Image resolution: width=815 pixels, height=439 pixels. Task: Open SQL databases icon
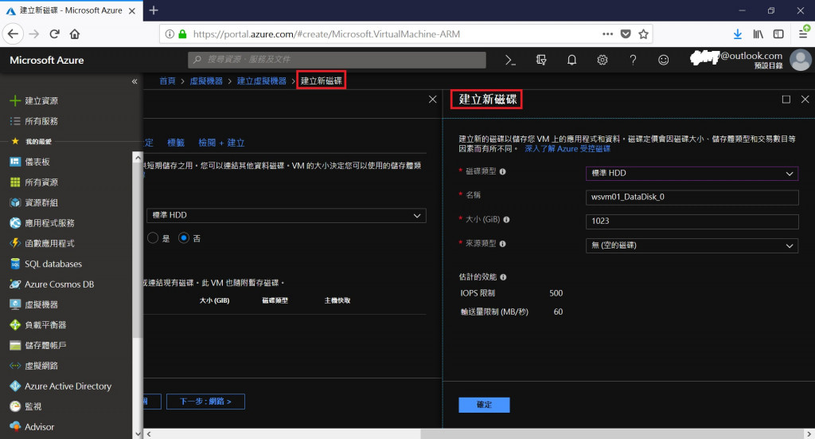[x=15, y=264]
